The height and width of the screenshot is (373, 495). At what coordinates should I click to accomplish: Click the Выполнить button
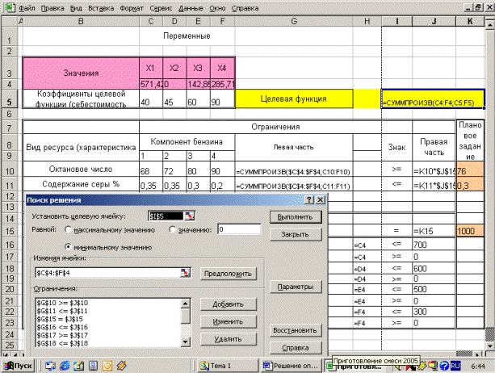[296, 217]
